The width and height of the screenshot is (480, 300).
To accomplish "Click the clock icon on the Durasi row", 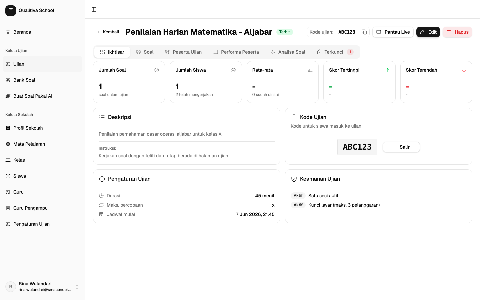I will click(101, 196).
